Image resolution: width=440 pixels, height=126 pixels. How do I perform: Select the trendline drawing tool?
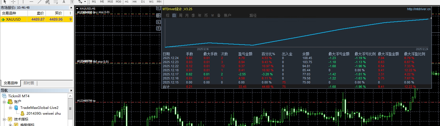(x=40, y=1)
